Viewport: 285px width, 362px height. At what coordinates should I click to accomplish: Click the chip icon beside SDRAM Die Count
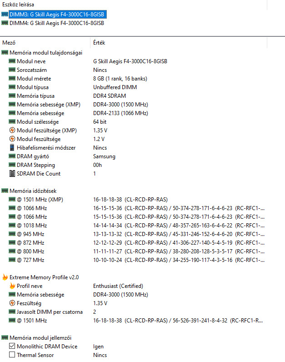[x=12, y=173]
